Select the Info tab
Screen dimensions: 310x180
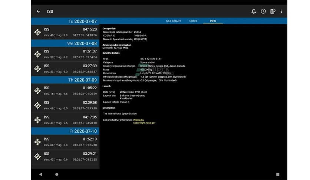point(213,21)
